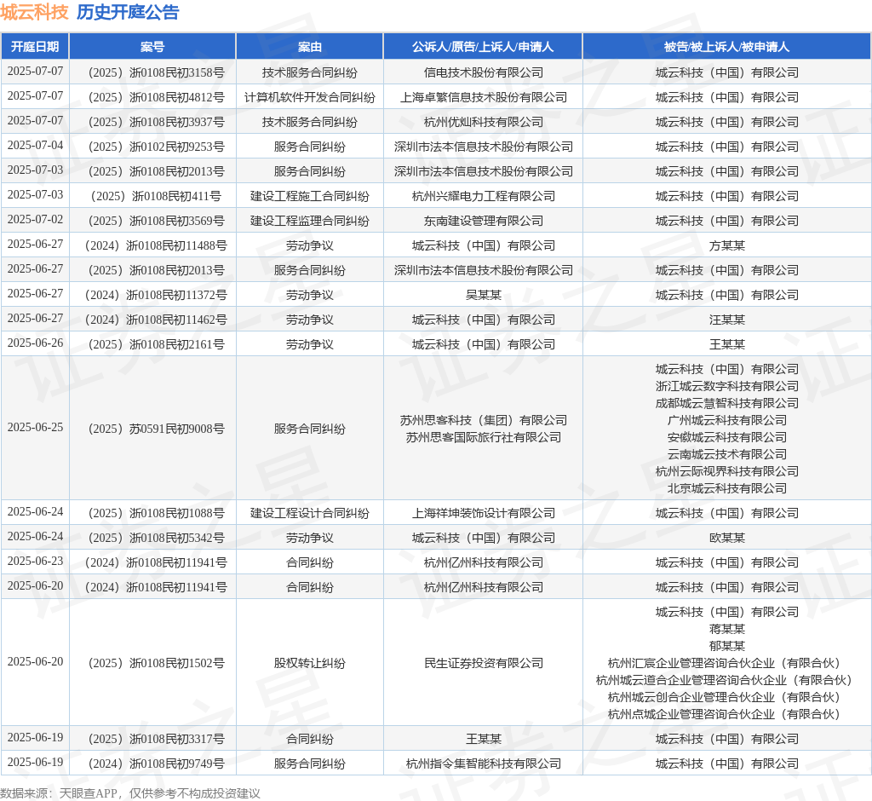Select case number '浙0108民初1088号'
The height and width of the screenshot is (801, 872).
point(177,513)
